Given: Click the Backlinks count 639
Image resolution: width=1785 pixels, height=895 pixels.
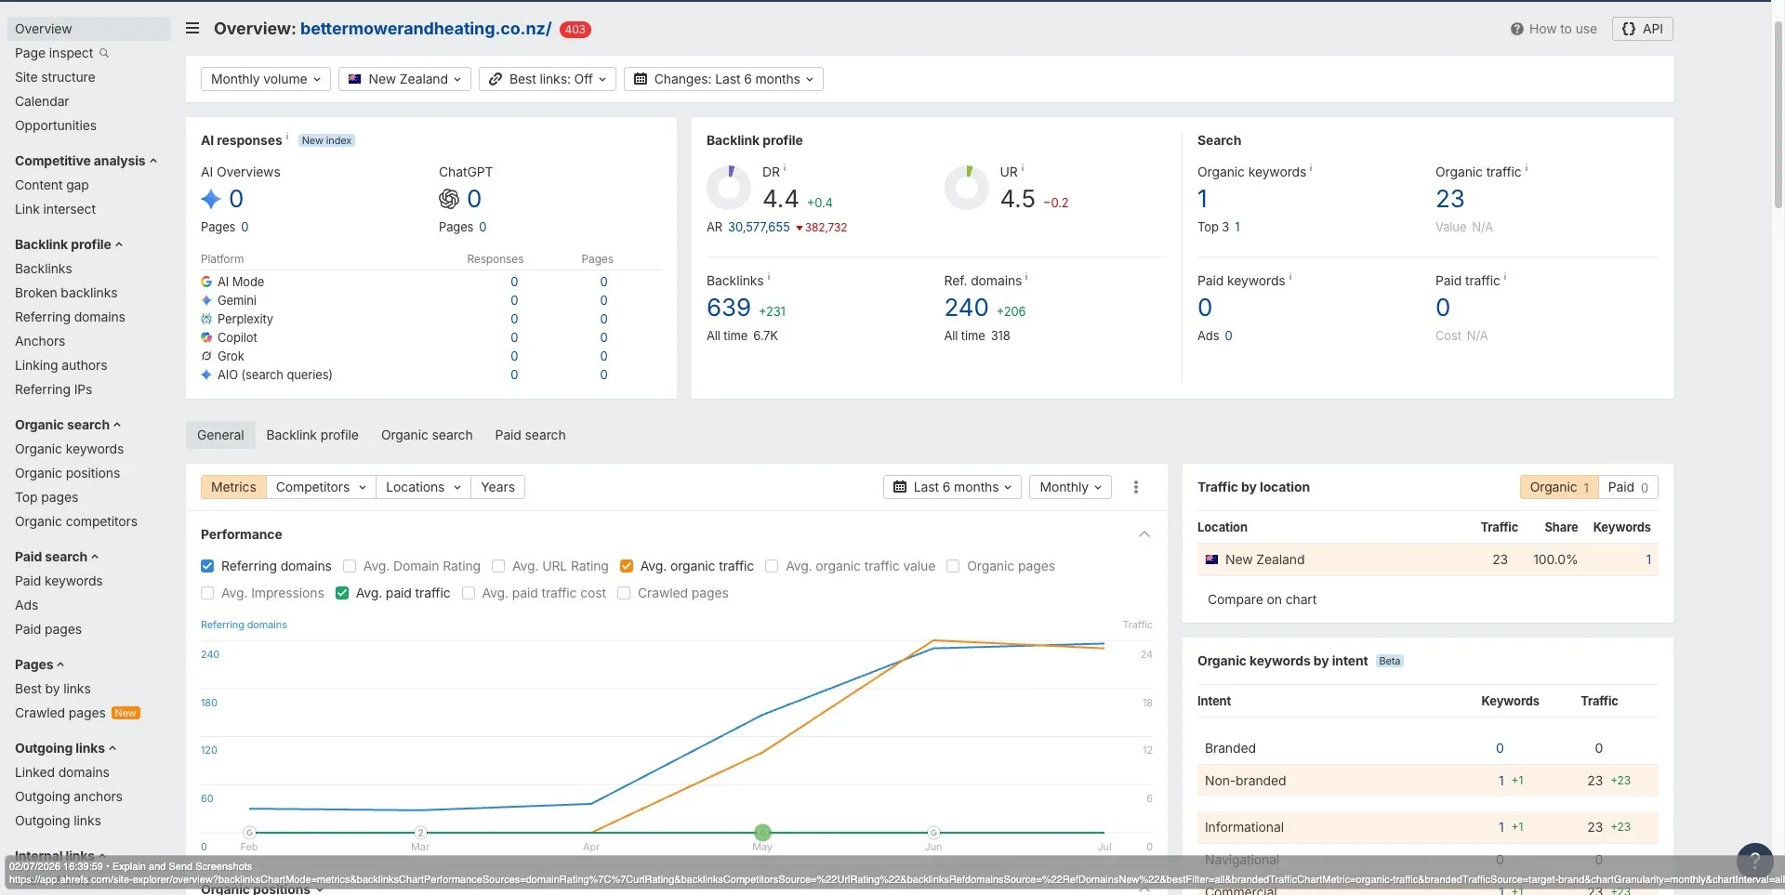Looking at the screenshot, I should (728, 308).
